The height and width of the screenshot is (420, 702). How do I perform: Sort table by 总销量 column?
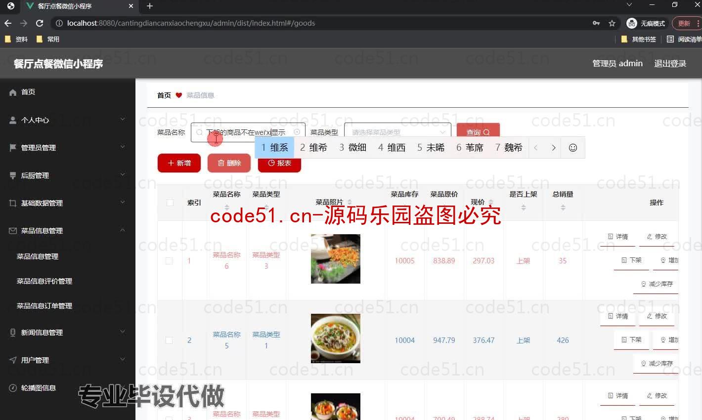[563, 208]
